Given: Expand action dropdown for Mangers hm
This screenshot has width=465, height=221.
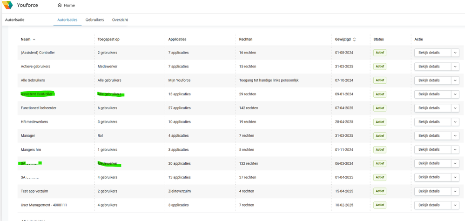Looking at the screenshot, I should (455, 150).
